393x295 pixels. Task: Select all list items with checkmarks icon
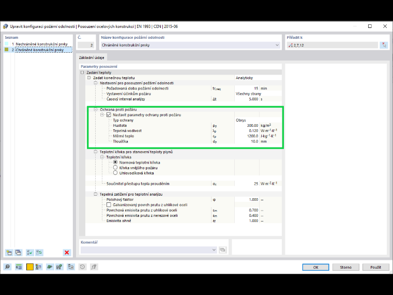coord(29,253)
